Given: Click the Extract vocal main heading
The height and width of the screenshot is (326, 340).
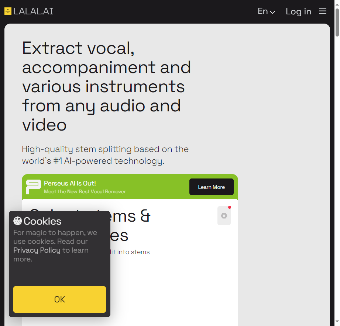Looking at the screenshot, I should click(106, 86).
